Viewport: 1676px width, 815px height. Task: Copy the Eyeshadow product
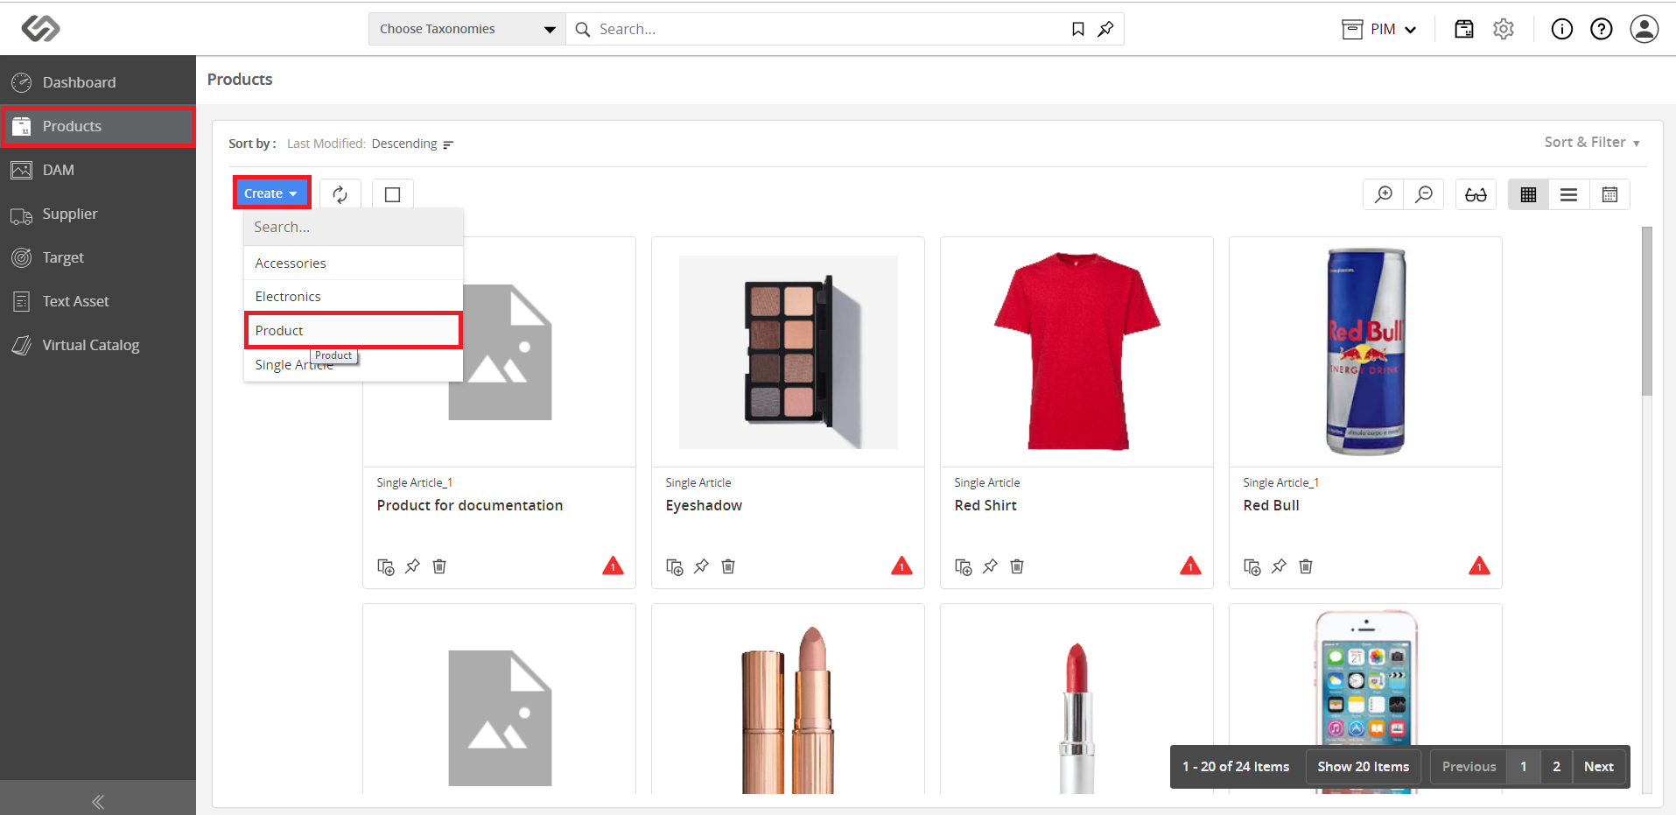(674, 566)
